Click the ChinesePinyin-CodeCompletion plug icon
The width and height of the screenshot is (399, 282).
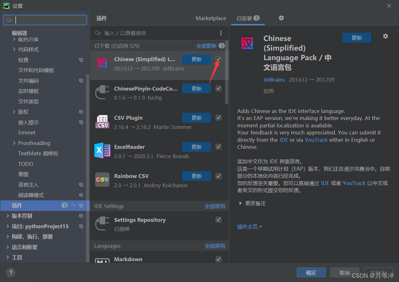[x=102, y=92]
